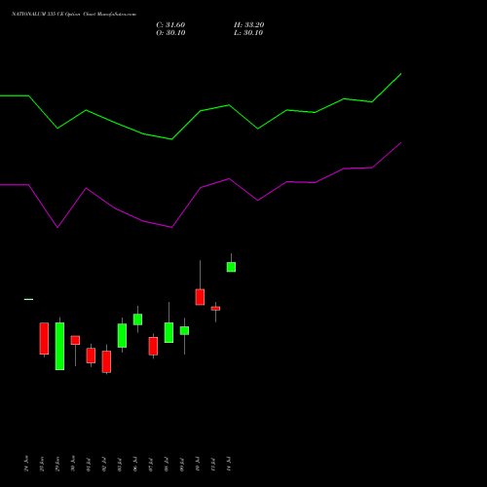The image size is (487, 487).
Task: Select the 09 Jul date label
Action: click(182, 464)
